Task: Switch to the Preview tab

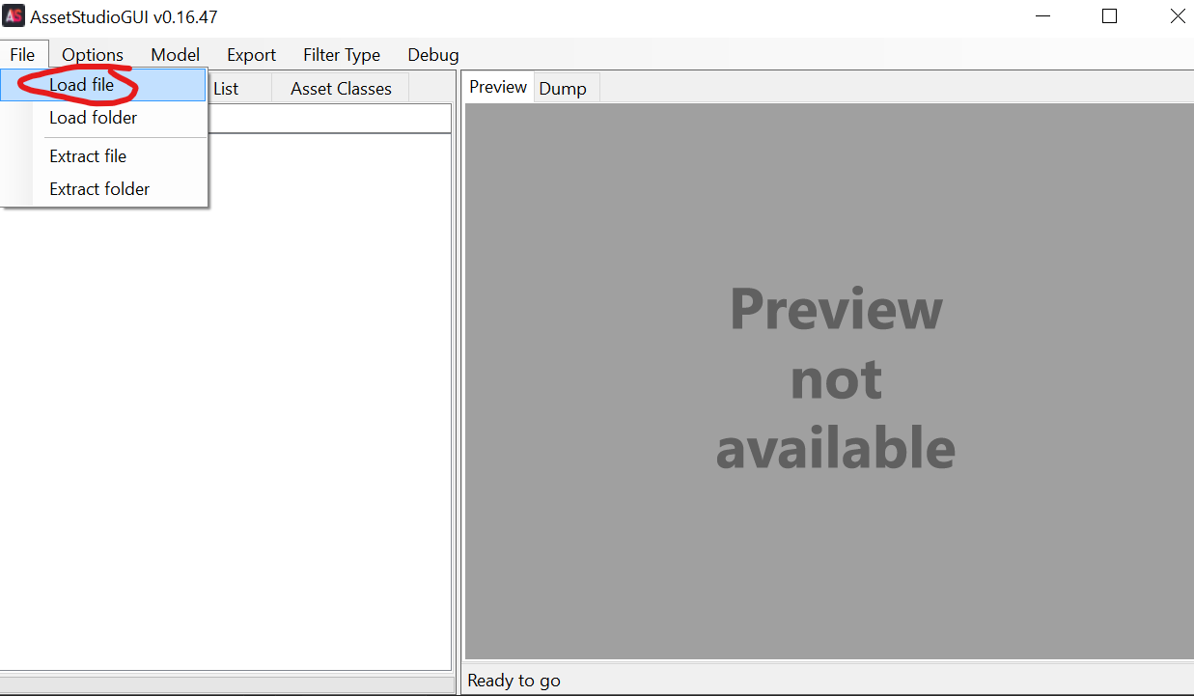Action: coord(498,87)
